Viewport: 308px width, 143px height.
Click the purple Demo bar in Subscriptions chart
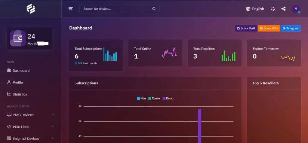pos(199,126)
